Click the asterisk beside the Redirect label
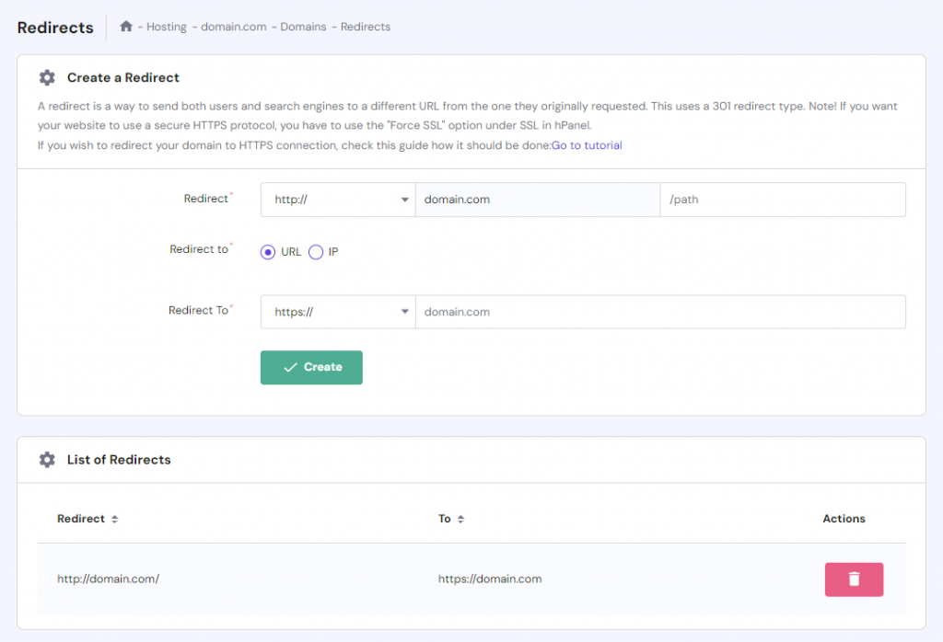This screenshot has width=943, height=642. (230, 193)
